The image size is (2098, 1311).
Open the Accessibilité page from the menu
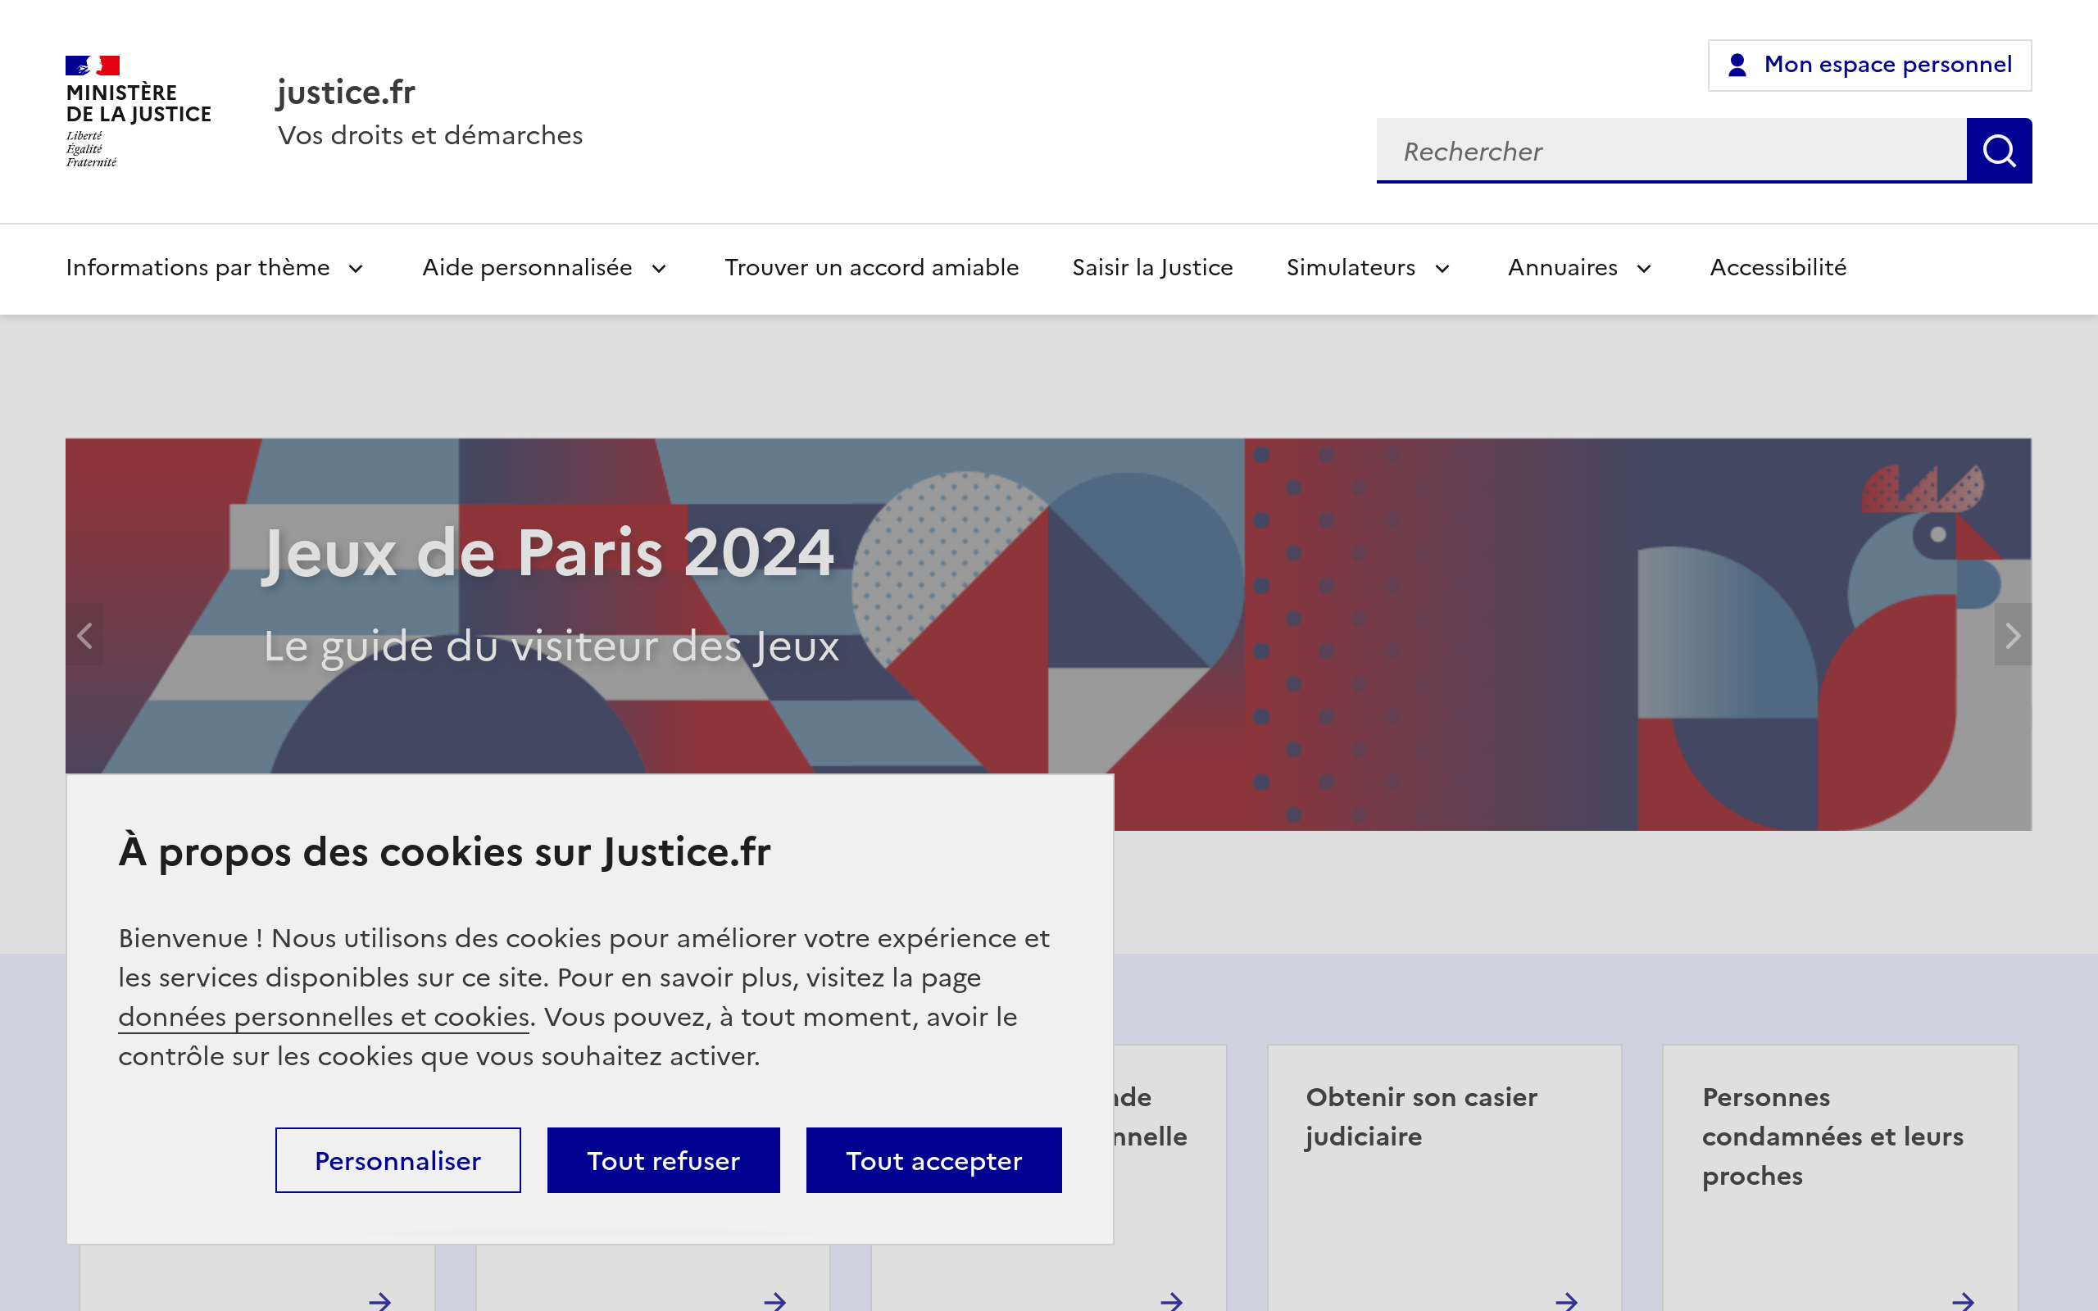1778,268
